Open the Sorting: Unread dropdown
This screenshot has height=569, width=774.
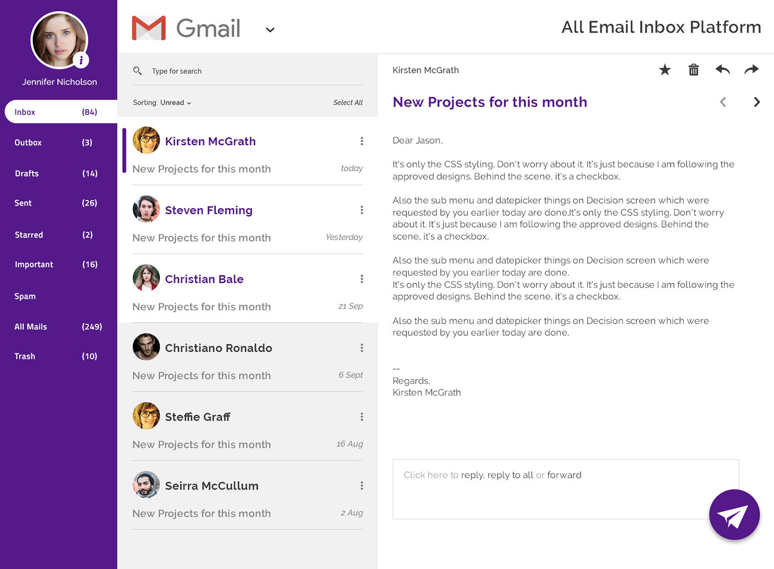coord(176,102)
